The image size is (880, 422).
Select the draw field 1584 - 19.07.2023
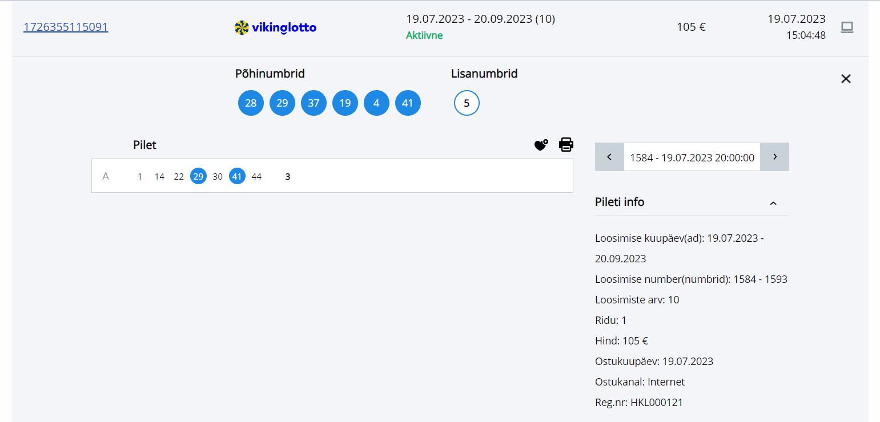pos(692,157)
